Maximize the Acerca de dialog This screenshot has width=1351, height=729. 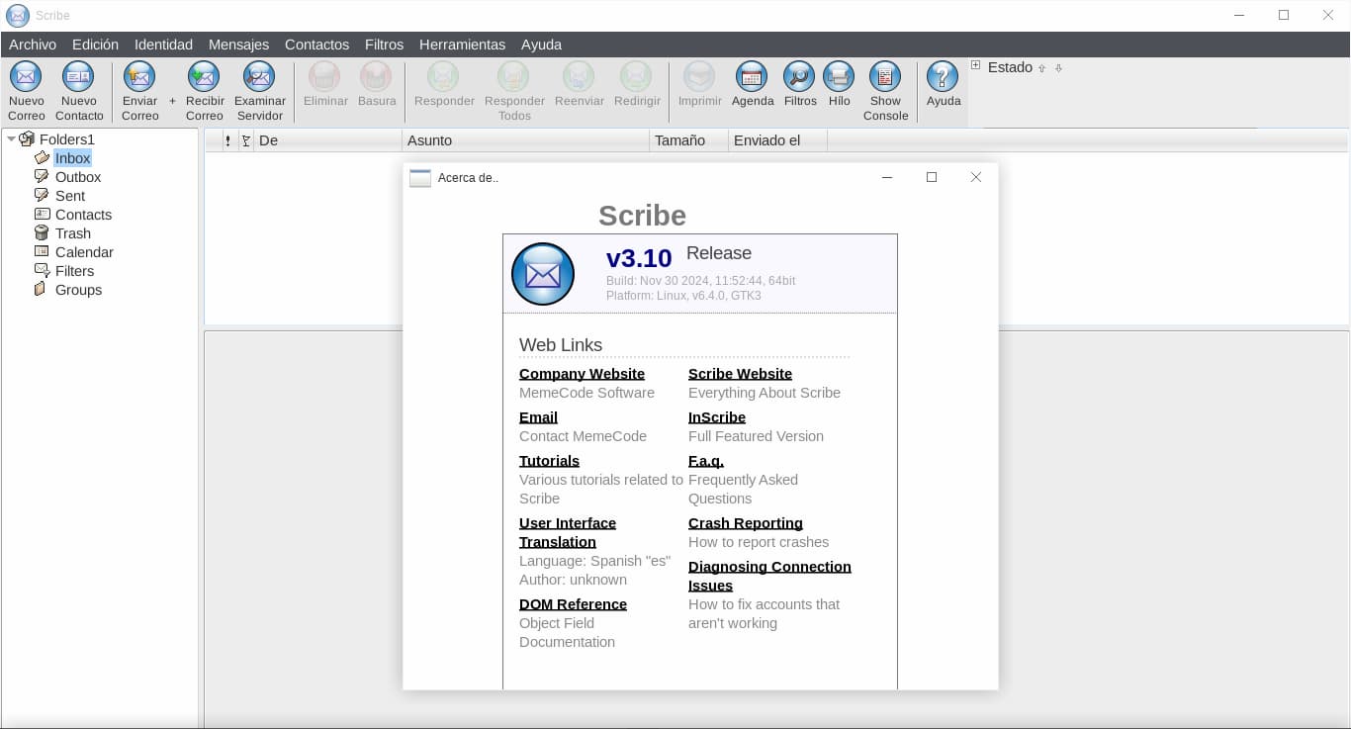click(931, 177)
